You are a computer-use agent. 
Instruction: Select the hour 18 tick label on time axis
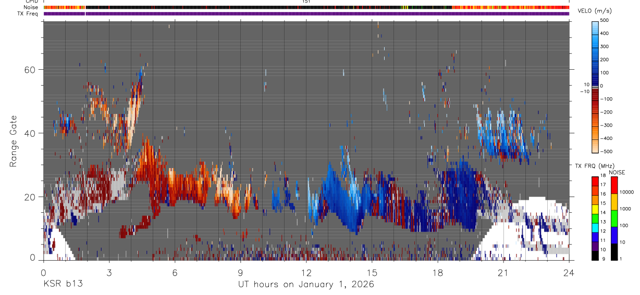point(438,273)
